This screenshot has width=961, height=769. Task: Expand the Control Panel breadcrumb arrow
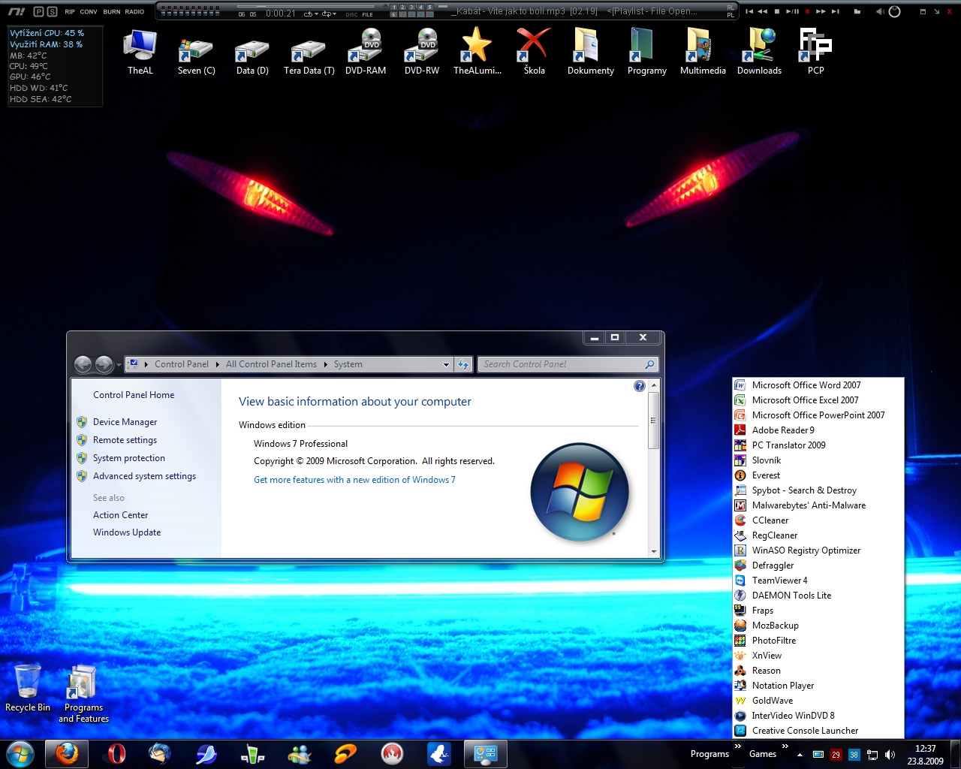(x=219, y=364)
